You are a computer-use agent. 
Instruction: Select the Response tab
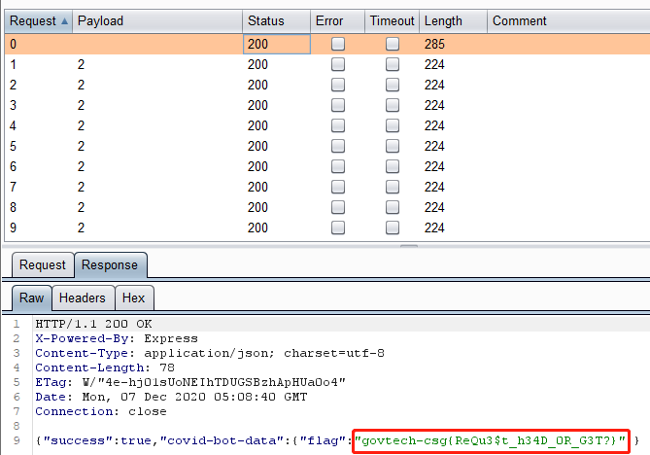point(109,264)
